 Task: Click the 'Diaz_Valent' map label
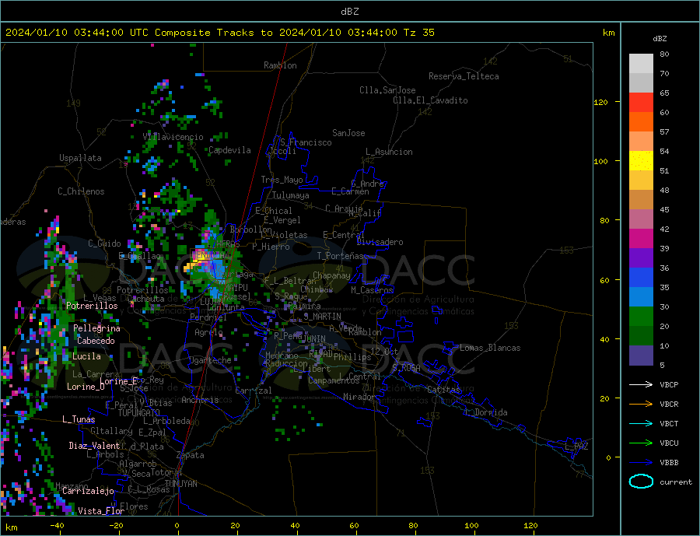(x=94, y=446)
